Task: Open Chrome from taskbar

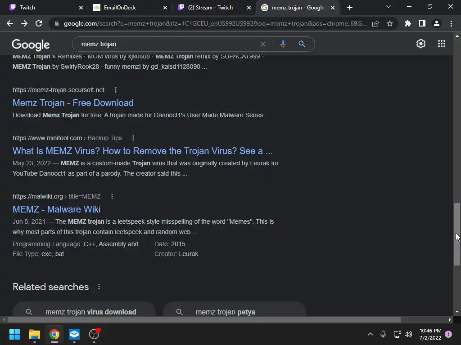Action: coord(54,334)
